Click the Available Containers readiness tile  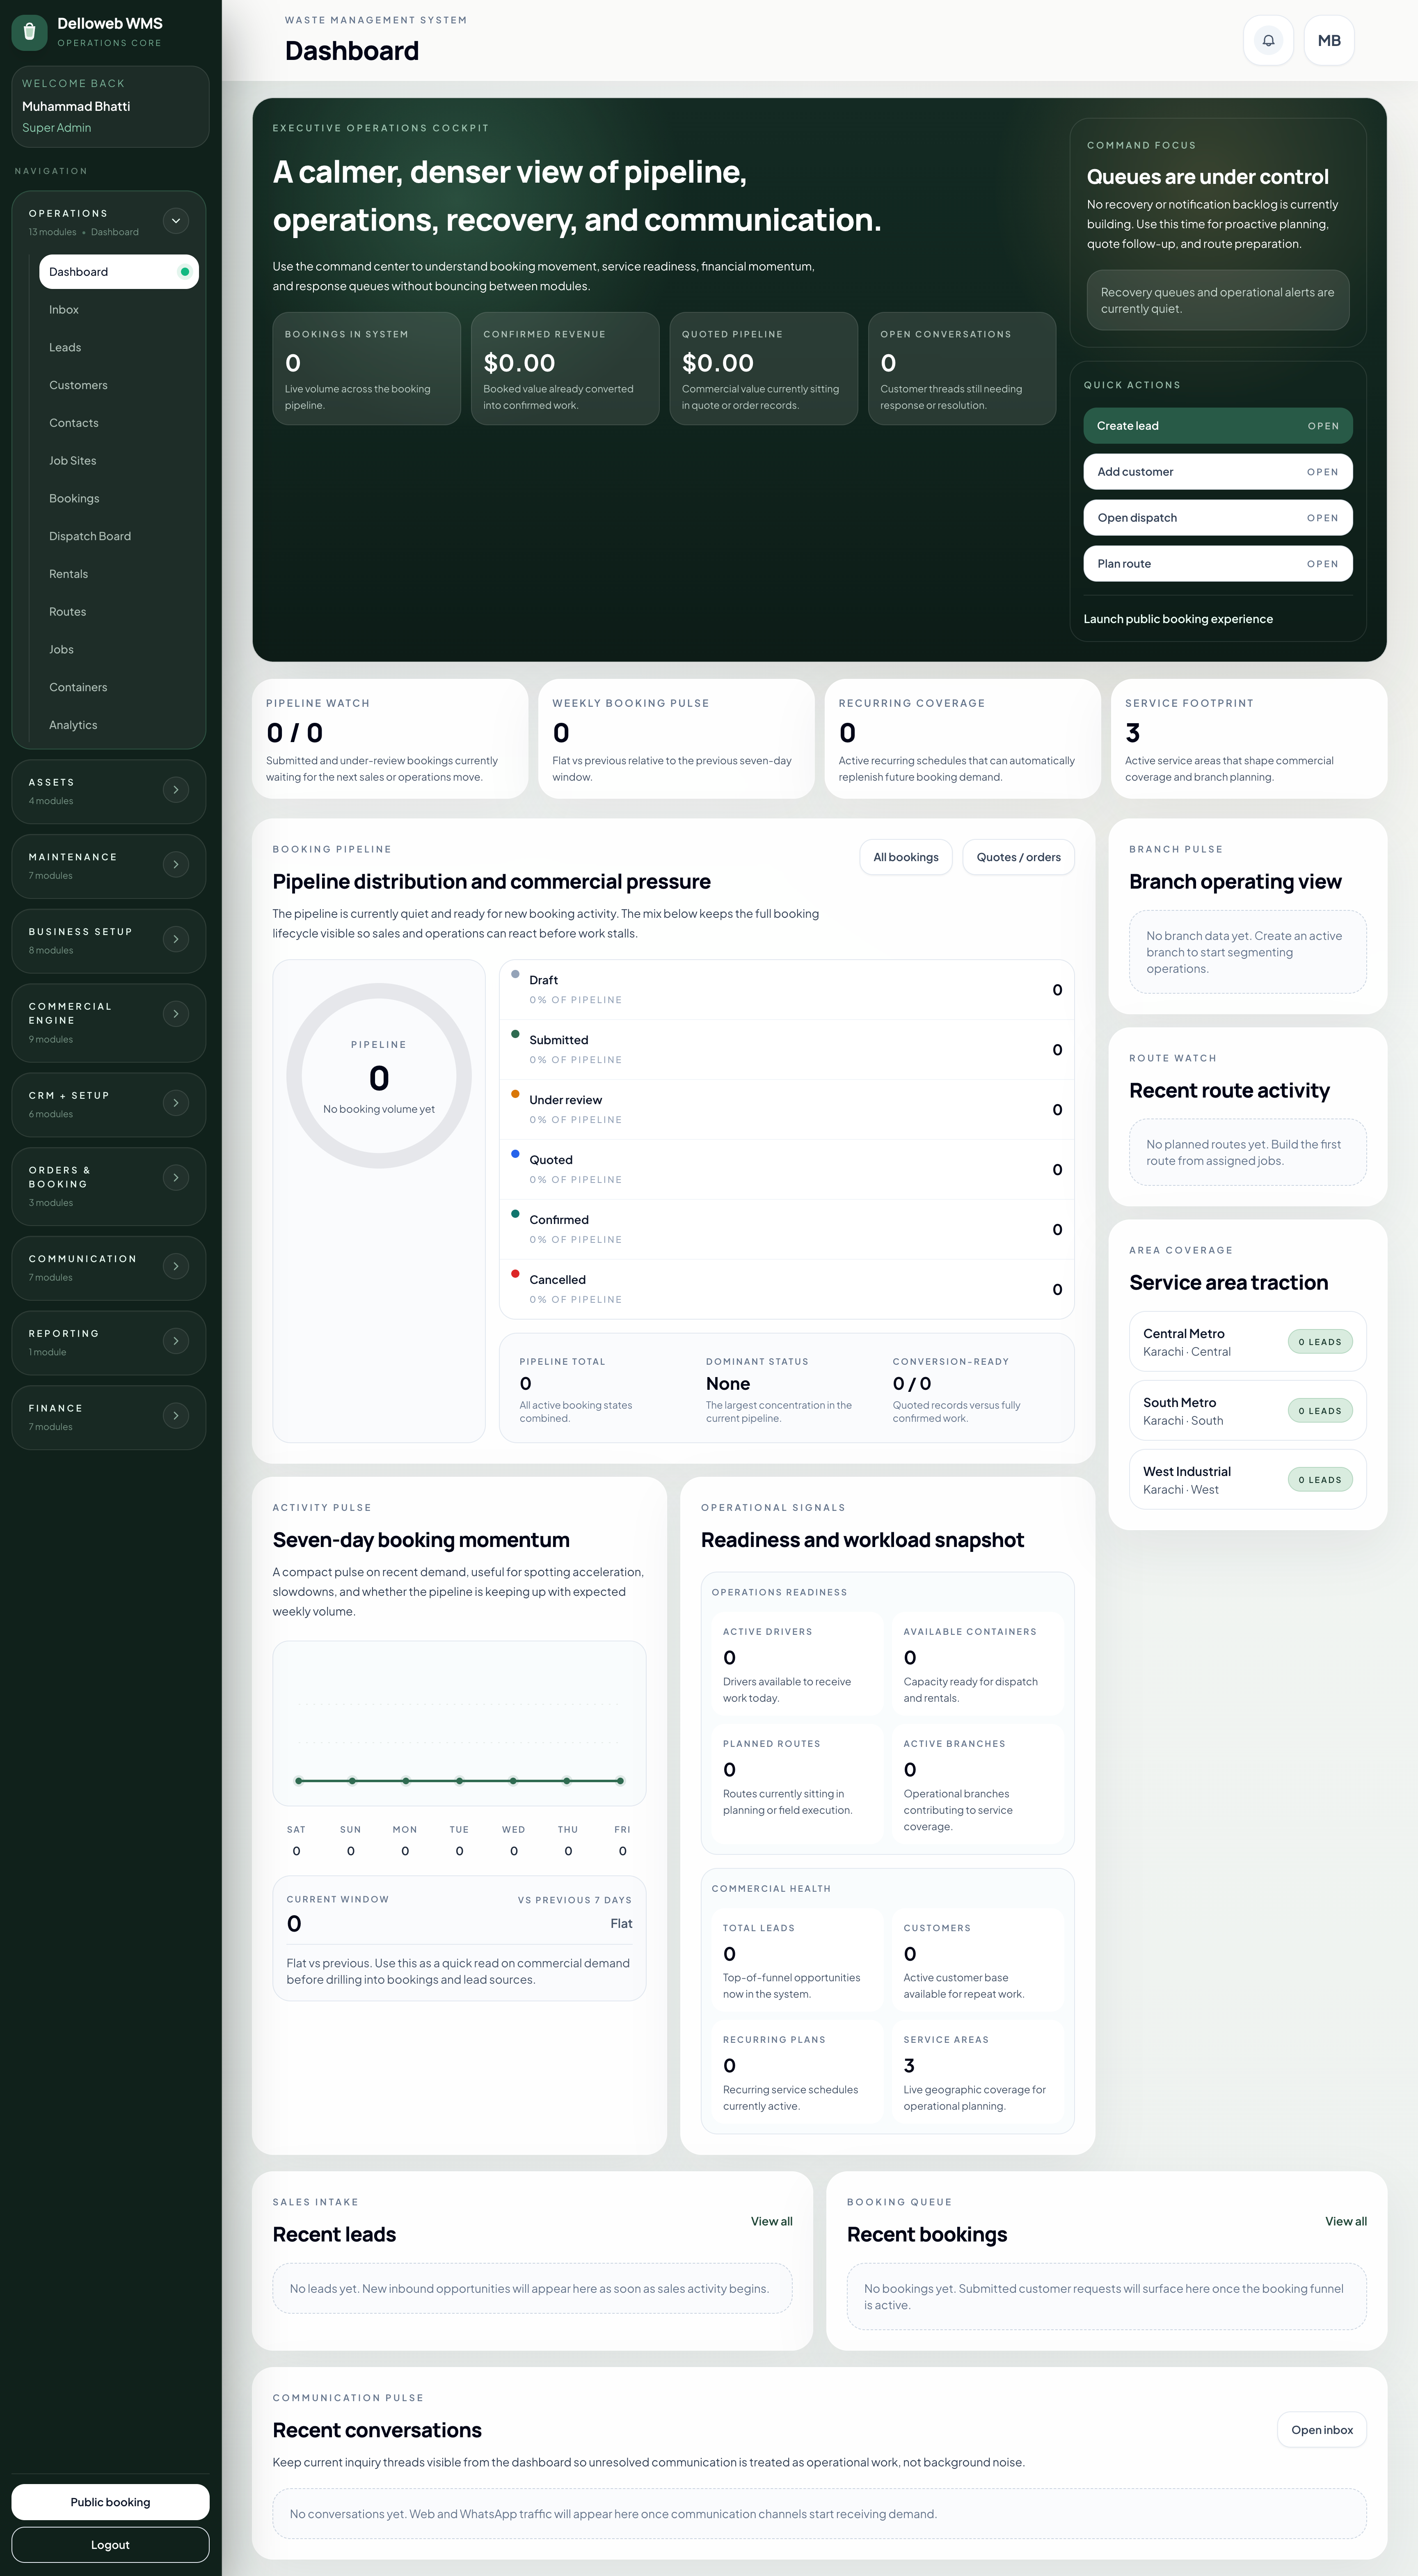point(978,1664)
